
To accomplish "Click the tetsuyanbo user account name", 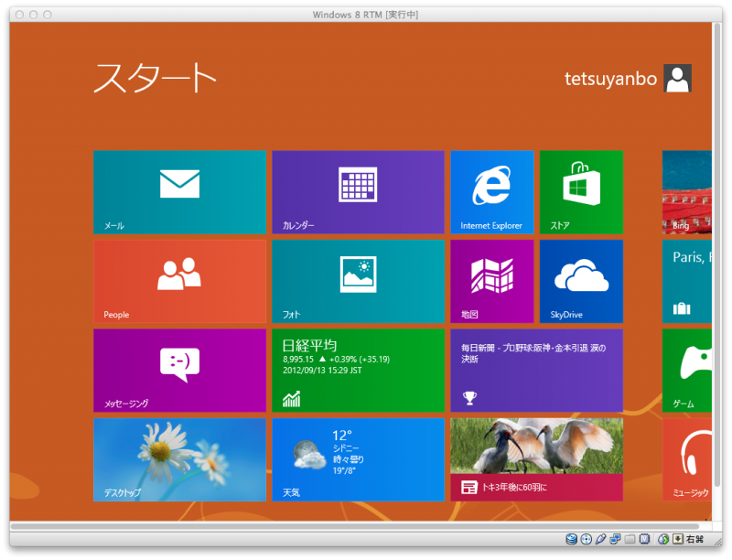I will point(610,79).
